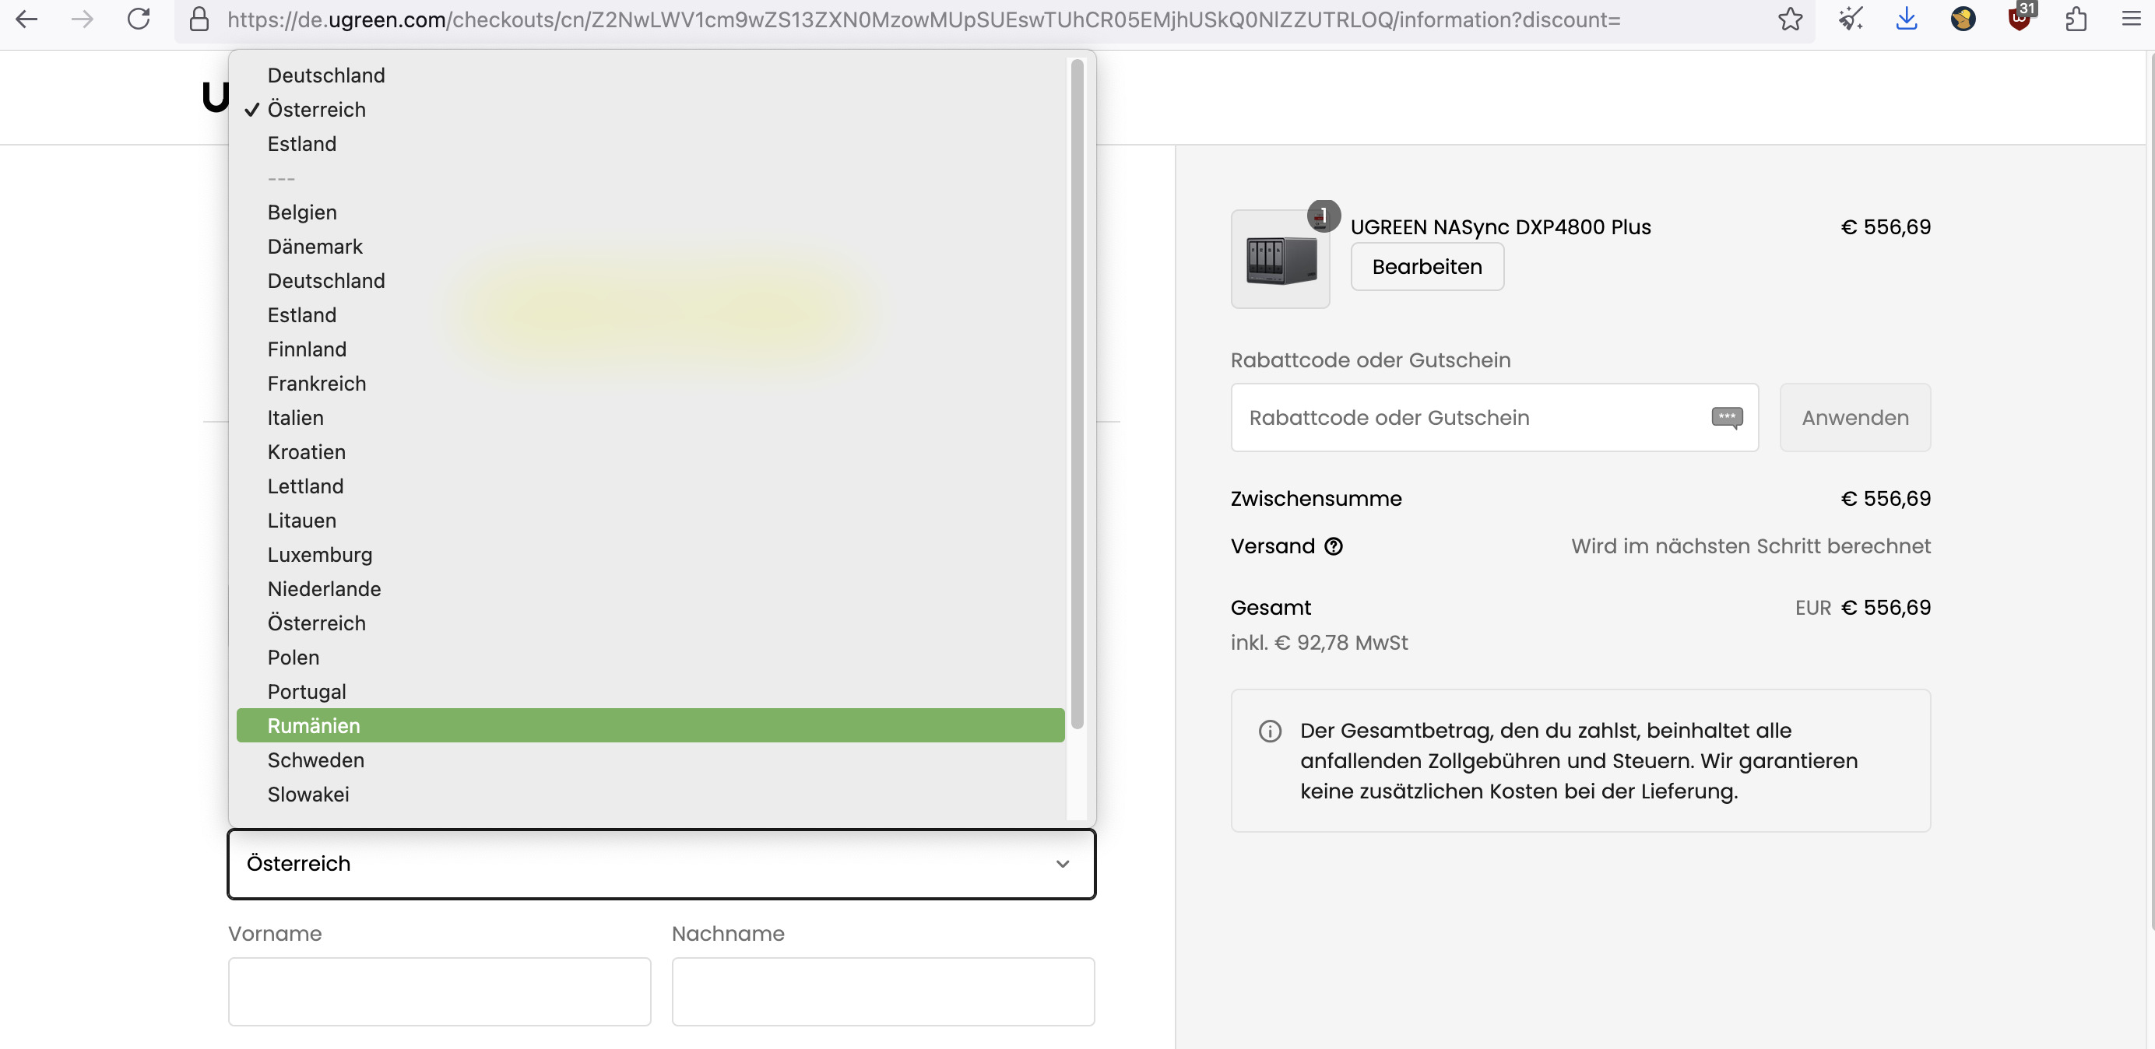This screenshot has height=1049, width=2155.
Task: Open the extensions puzzle icon
Action: pyautogui.click(x=2076, y=19)
